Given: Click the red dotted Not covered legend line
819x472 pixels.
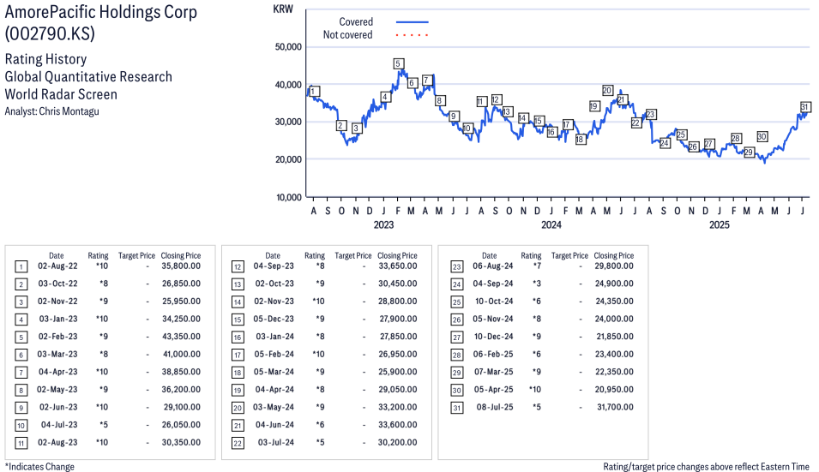Looking at the screenshot, I should 413,35.
